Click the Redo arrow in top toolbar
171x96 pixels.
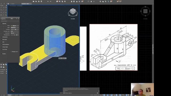[x=50, y=1]
